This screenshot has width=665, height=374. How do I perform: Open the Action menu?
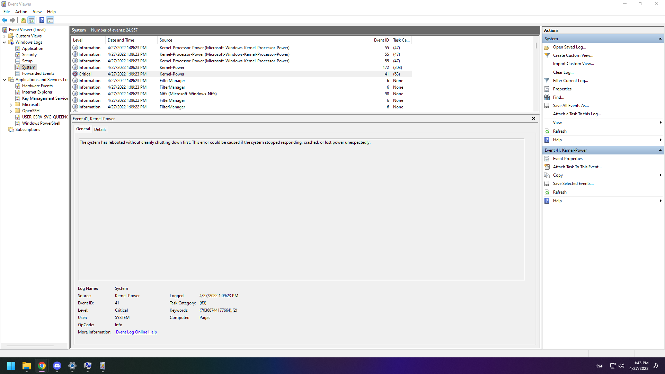21,12
